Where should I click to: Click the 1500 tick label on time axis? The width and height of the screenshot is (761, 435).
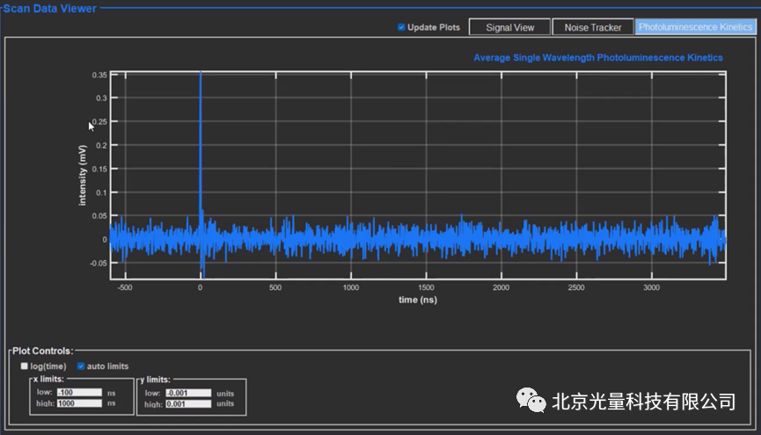pyautogui.click(x=426, y=287)
